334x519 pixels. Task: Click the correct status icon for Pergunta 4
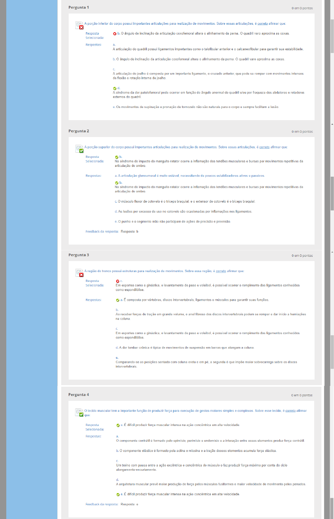coord(79,413)
